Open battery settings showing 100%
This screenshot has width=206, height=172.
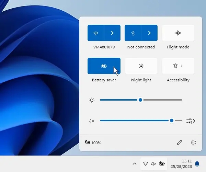[93, 142]
